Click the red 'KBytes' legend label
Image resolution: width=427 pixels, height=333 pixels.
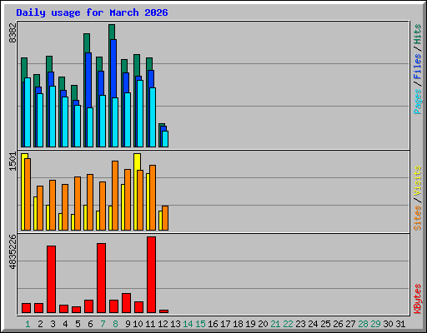418,299
